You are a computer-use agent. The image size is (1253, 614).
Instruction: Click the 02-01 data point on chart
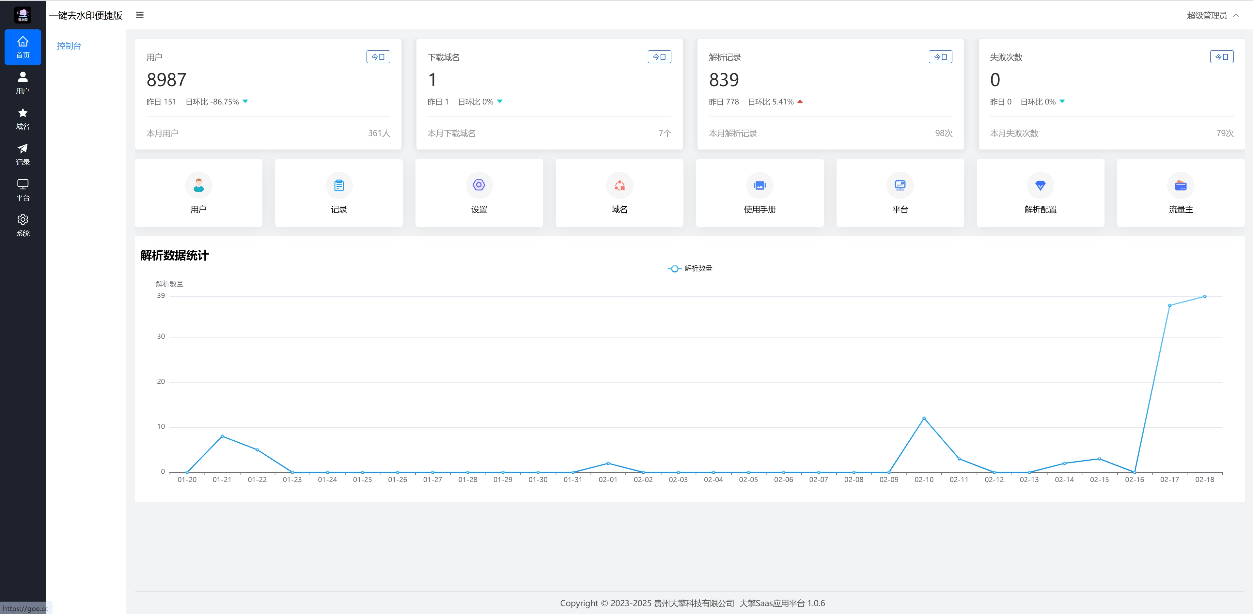point(608,464)
